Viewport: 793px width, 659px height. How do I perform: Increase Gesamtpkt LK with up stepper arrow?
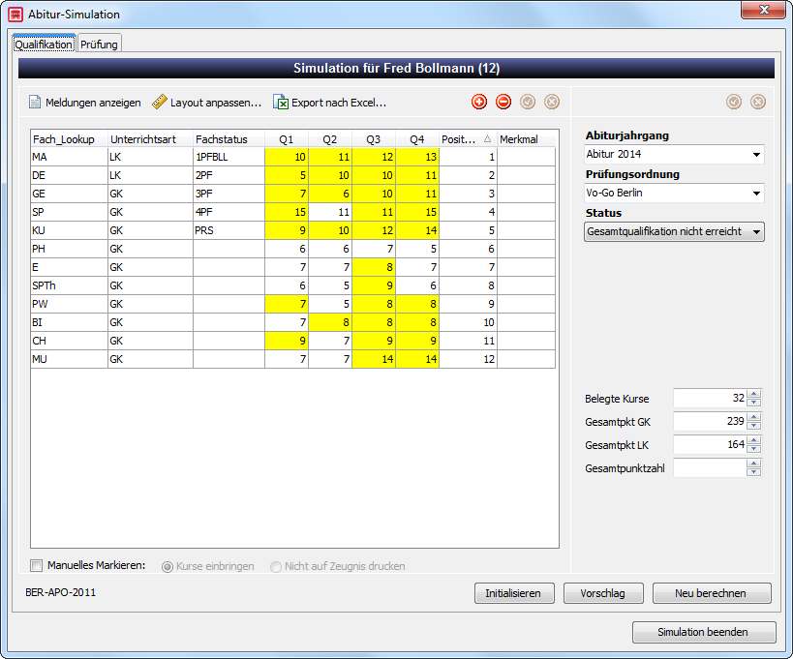tap(753, 440)
